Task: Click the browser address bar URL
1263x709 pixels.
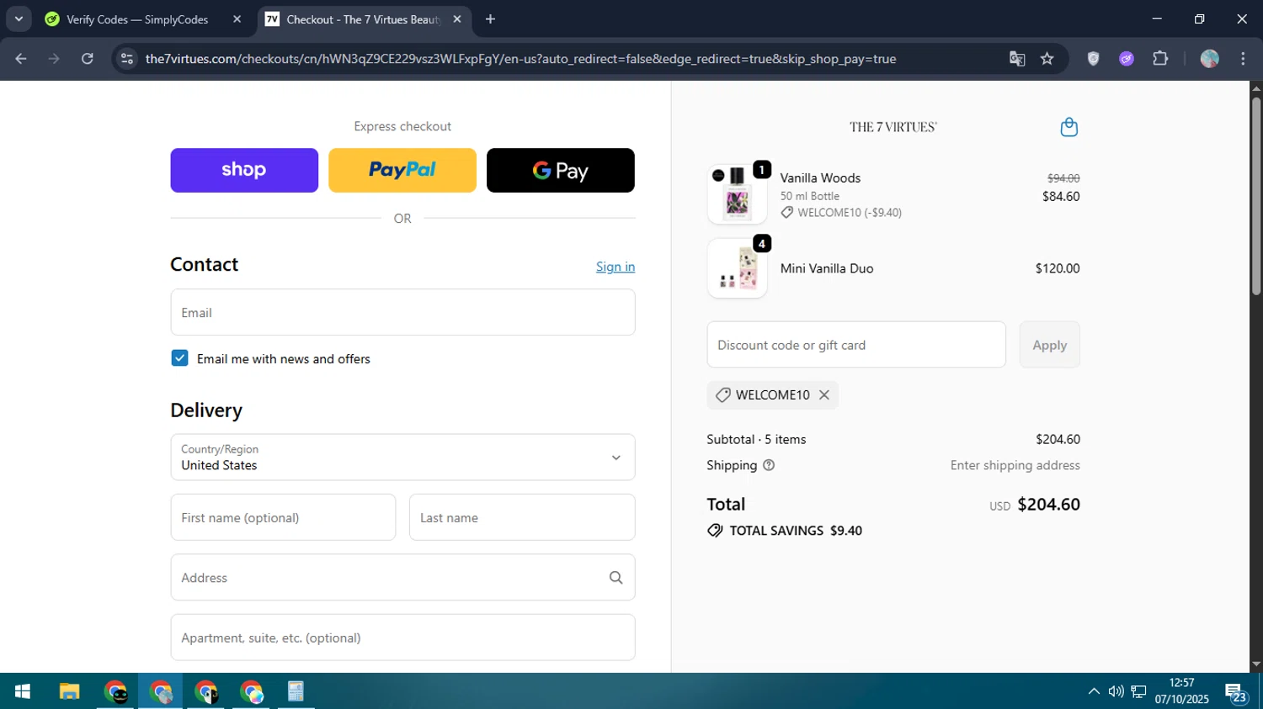Action: coord(520,59)
